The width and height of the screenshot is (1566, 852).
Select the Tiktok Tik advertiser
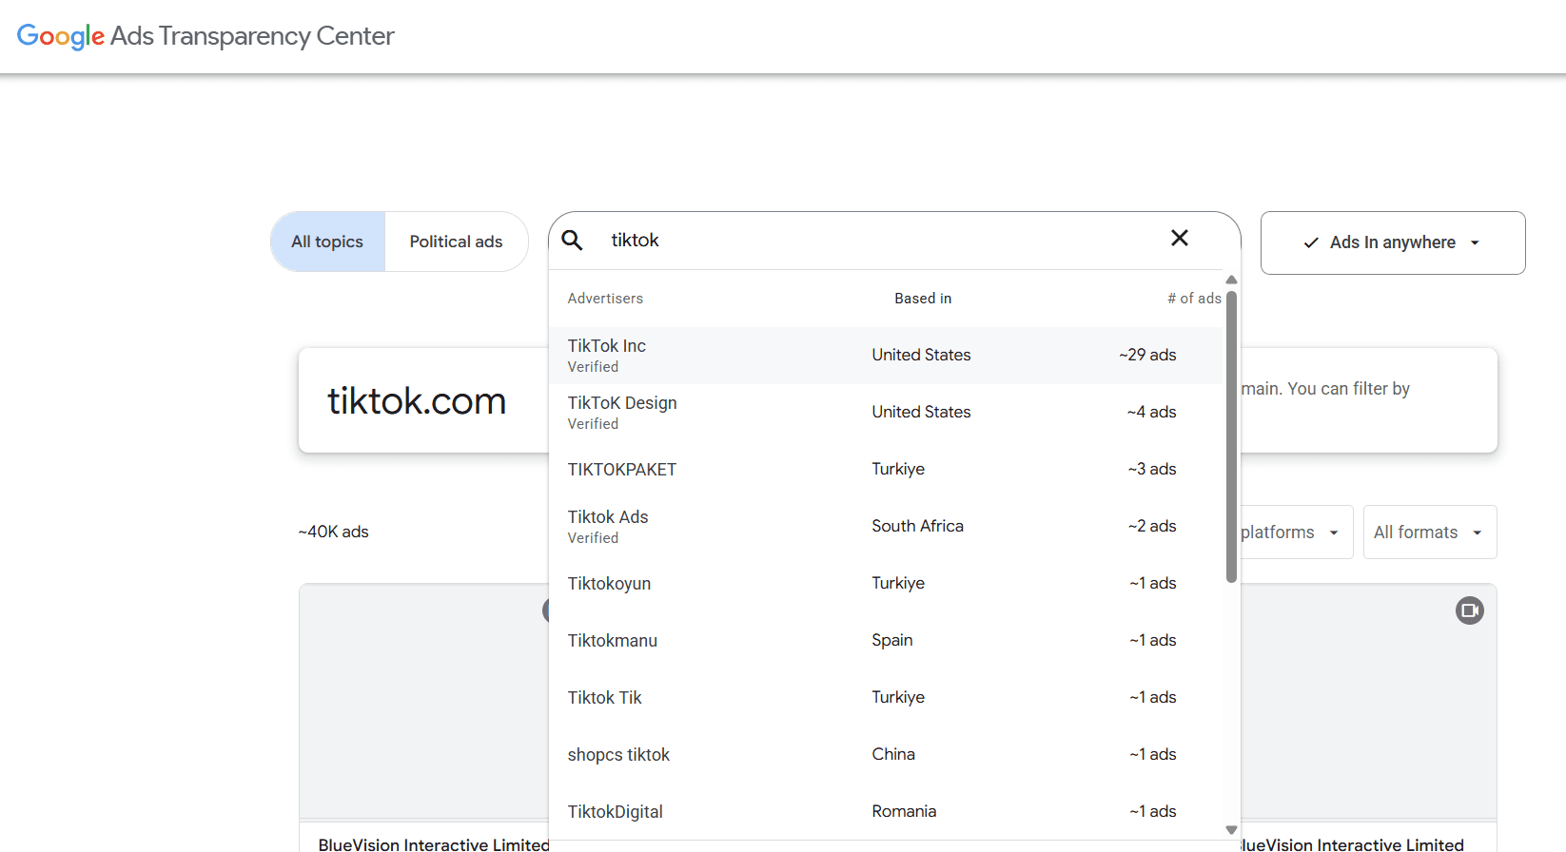point(886,698)
